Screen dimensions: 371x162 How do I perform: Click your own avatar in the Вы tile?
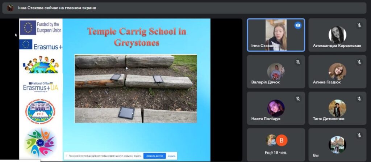click(337, 144)
